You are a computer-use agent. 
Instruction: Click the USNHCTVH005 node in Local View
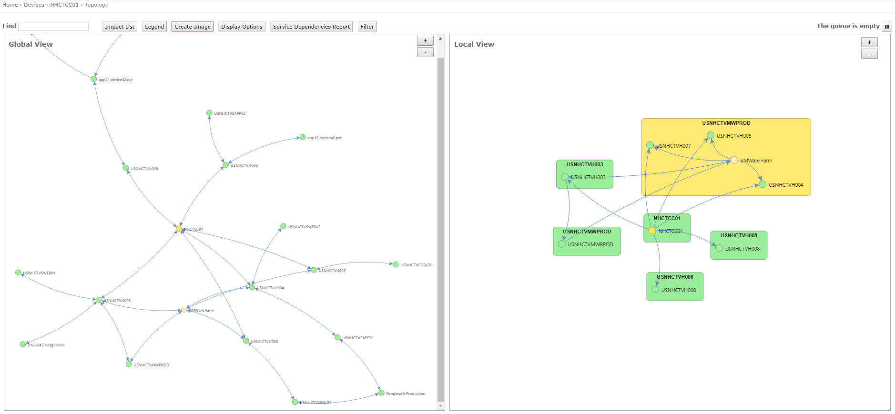[710, 135]
